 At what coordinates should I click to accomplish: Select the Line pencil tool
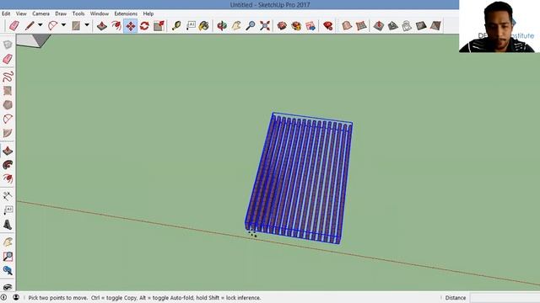pyautogui.click(x=30, y=26)
